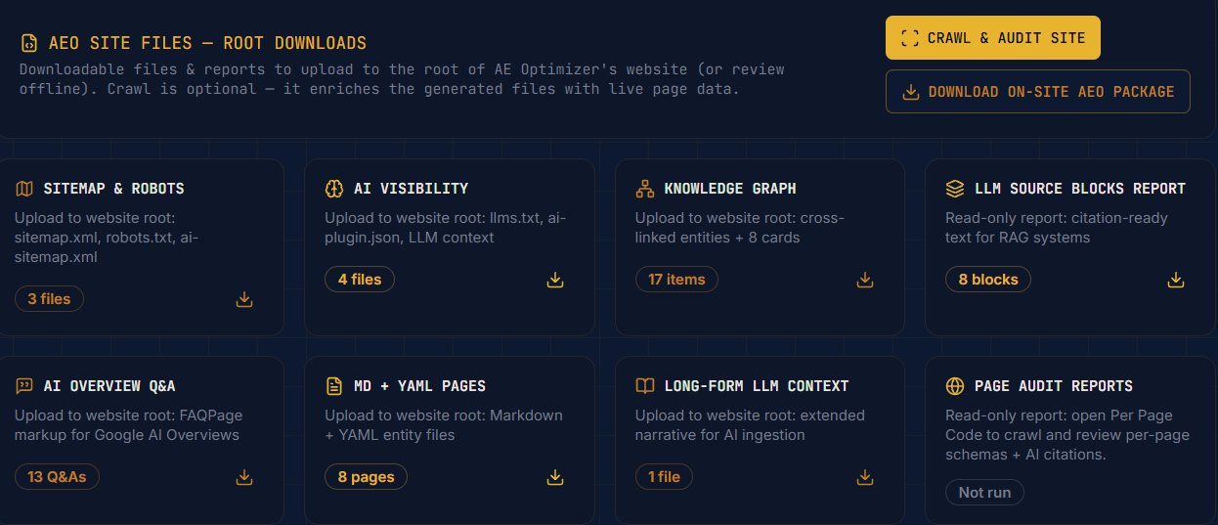Download the MD + YAML pages
Image resolution: width=1218 pixels, height=525 pixels.
(555, 477)
